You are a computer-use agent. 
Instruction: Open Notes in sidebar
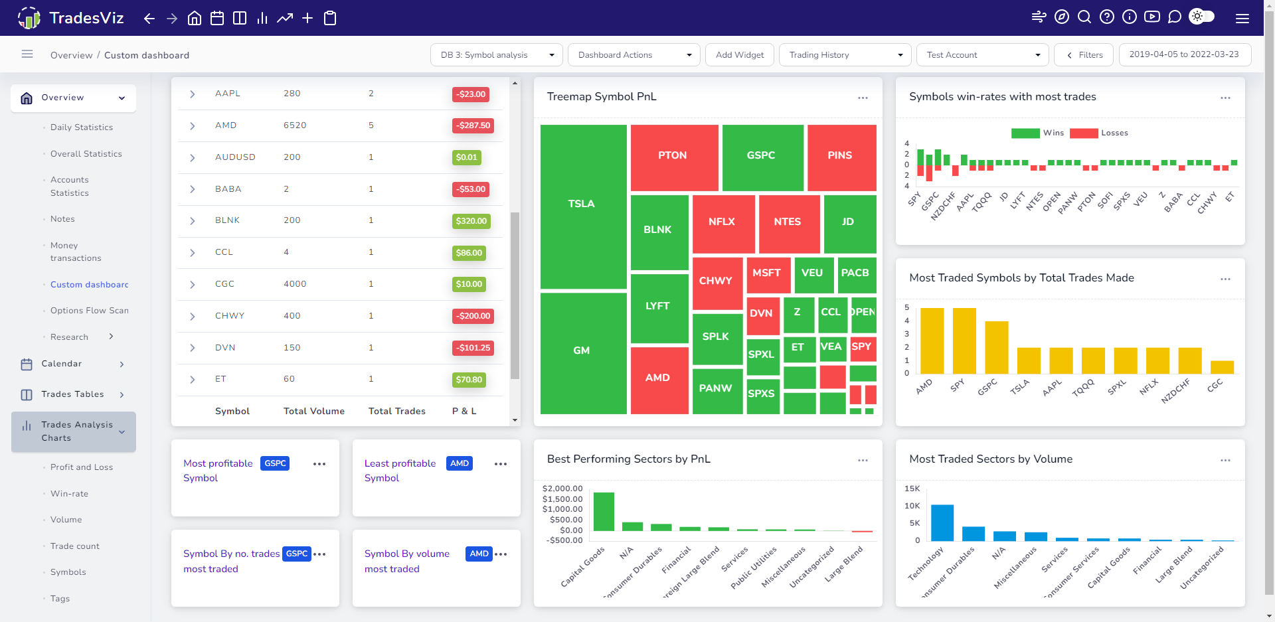pos(62,219)
